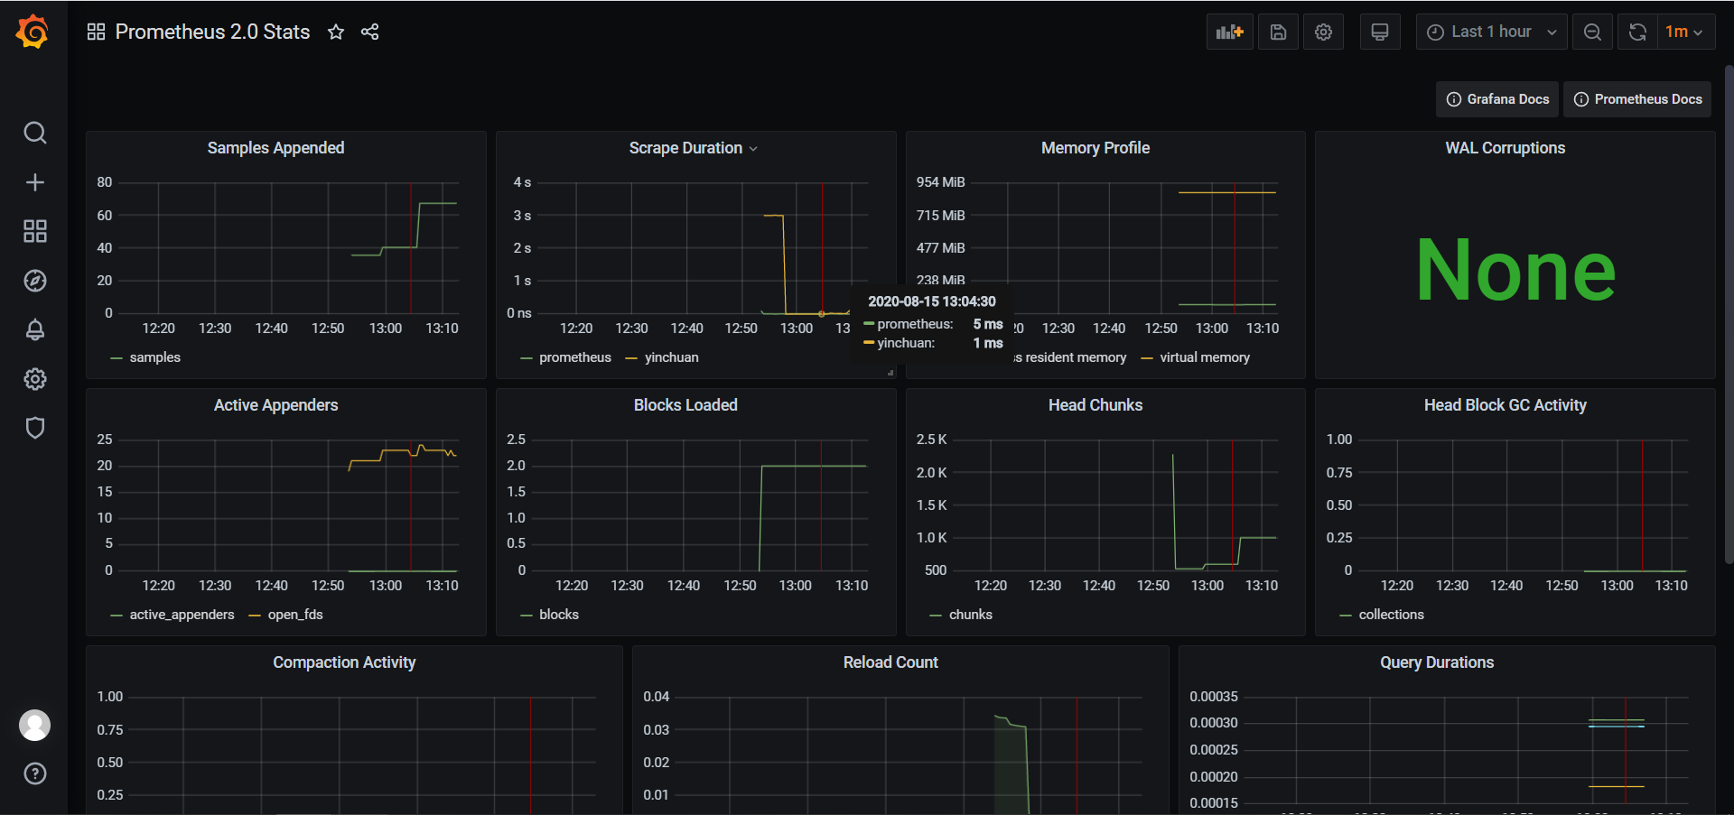
Task: Open the dashboard grid icon beside title
Action: (x=96, y=32)
